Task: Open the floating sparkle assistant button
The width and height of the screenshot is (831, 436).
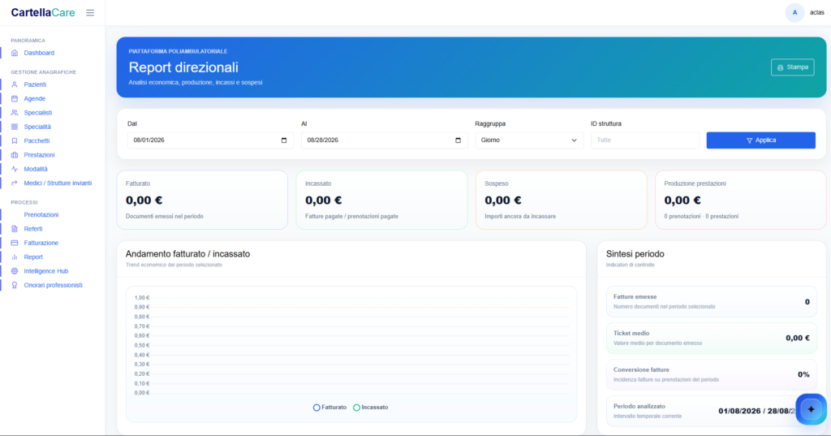Action: pyautogui.click(x=811, y=409)
